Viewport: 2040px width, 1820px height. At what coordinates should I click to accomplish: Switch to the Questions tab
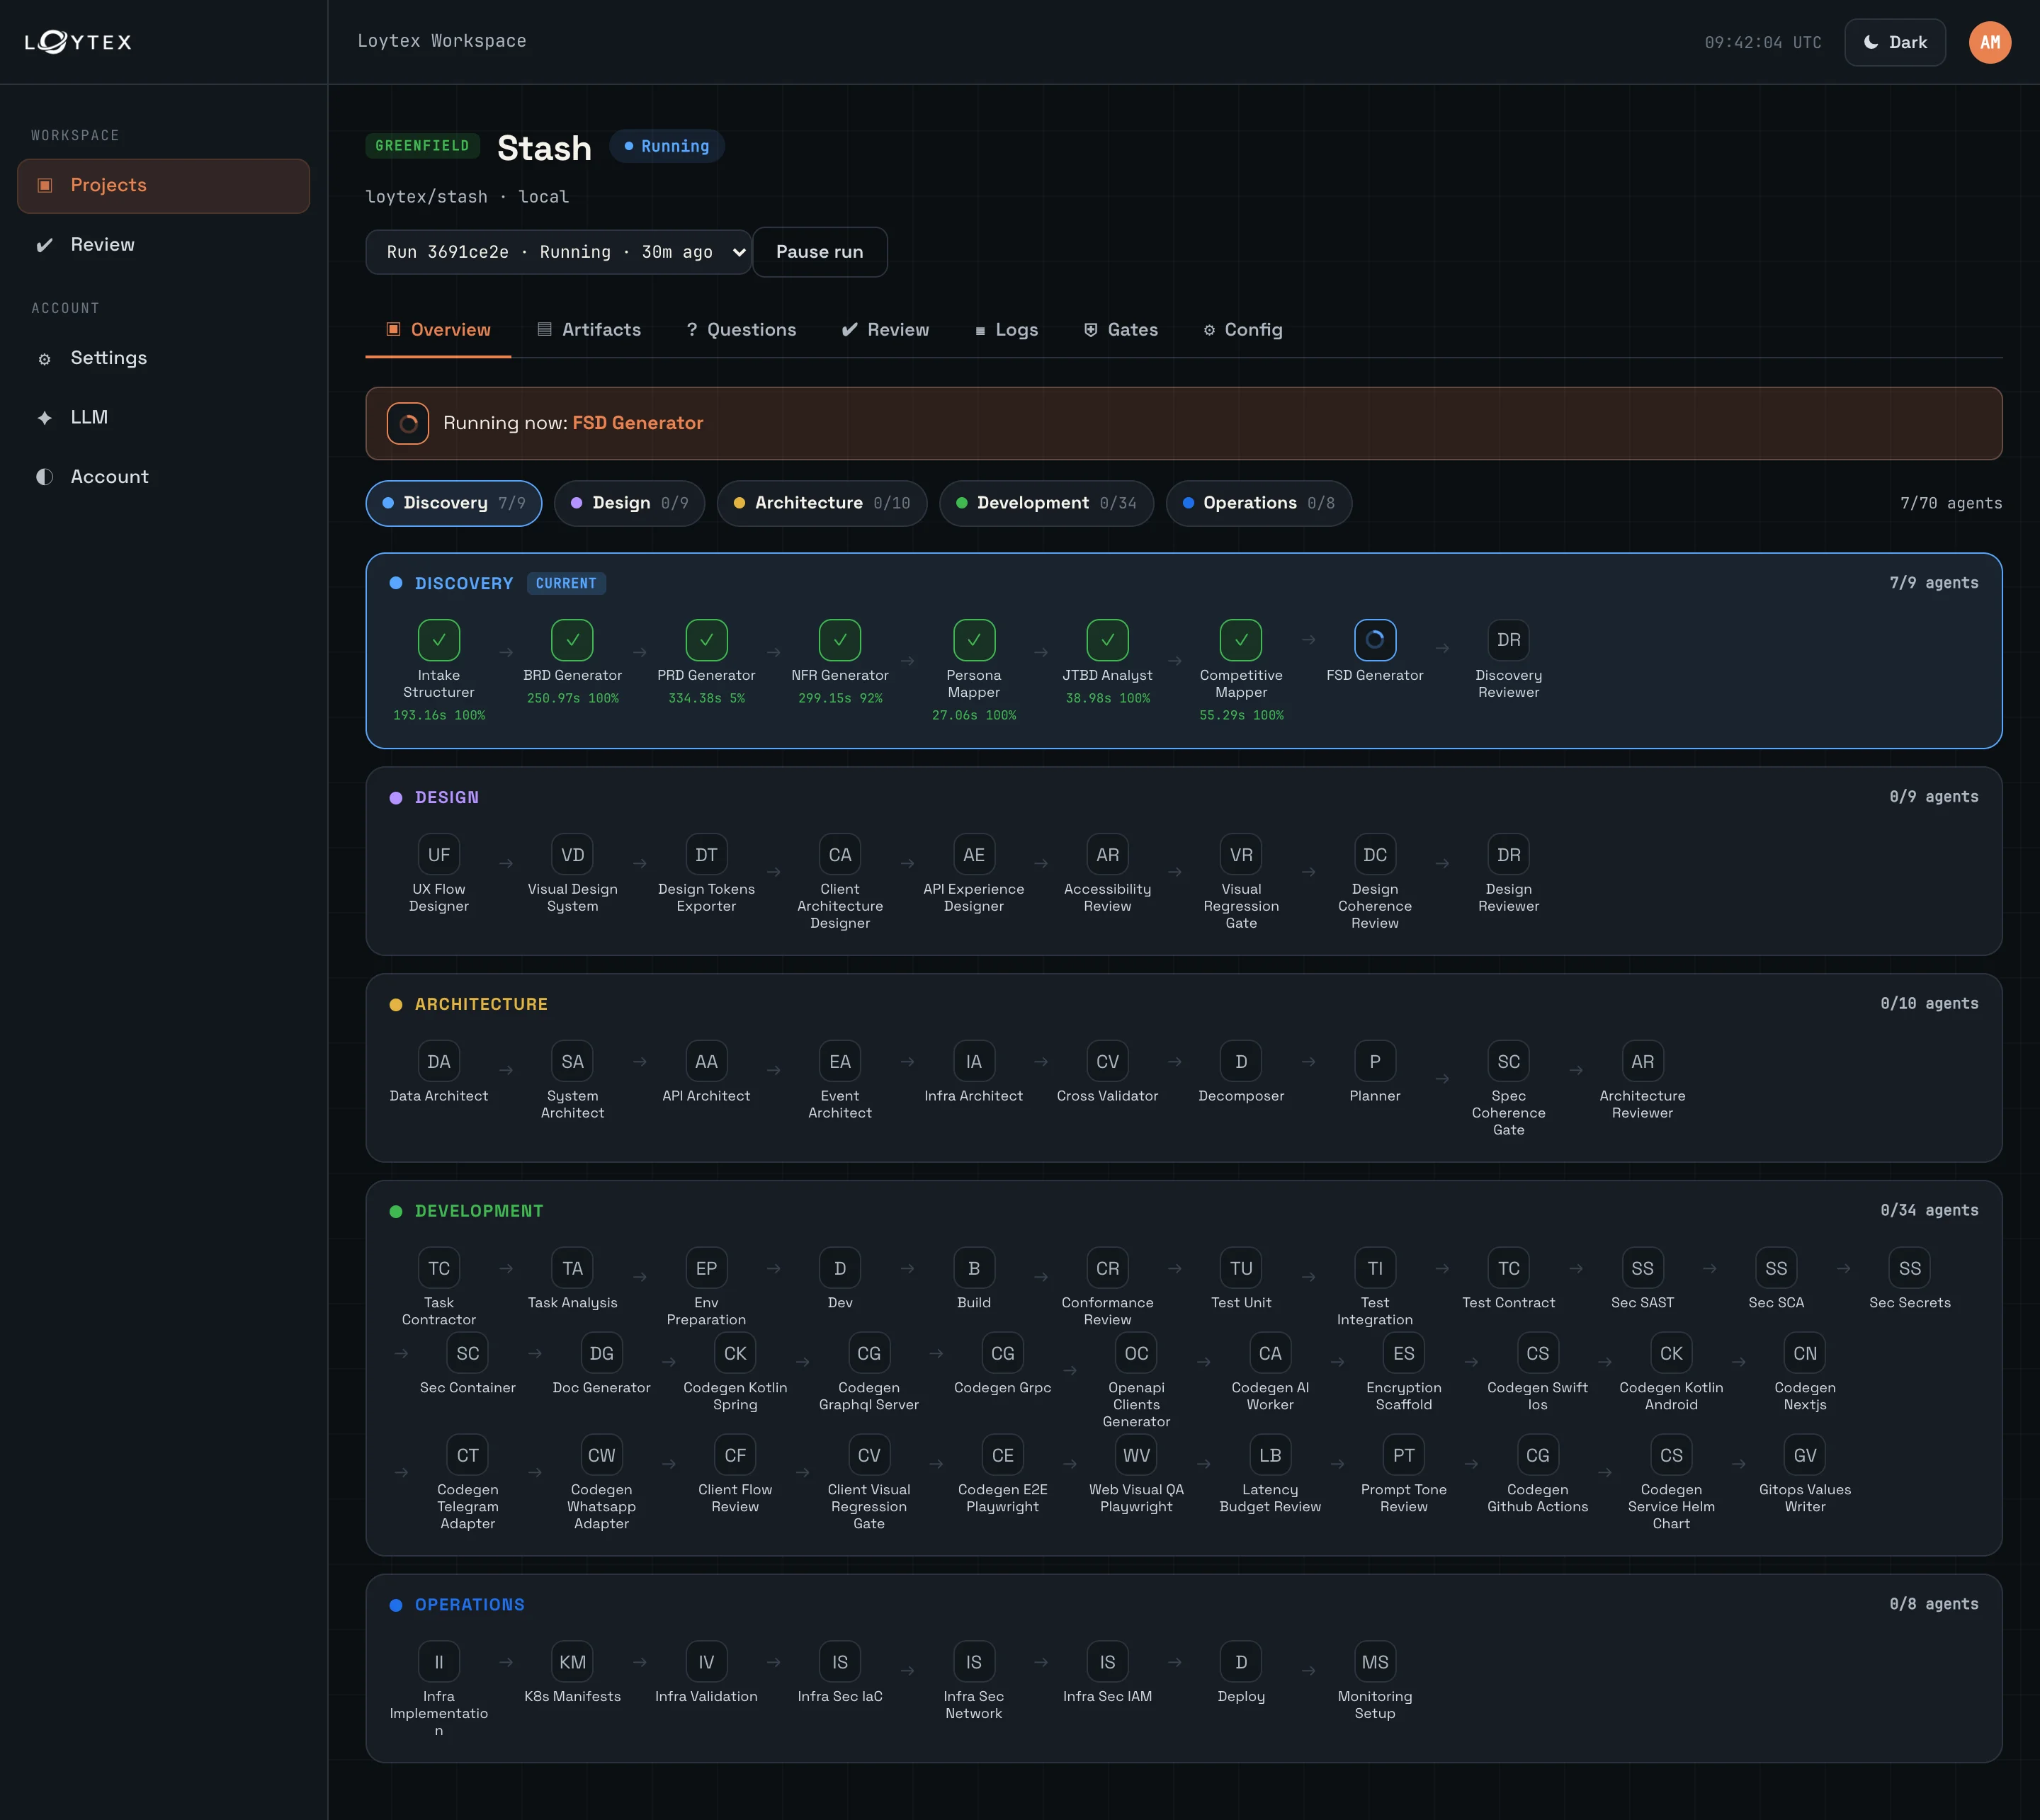click(741, 330)
